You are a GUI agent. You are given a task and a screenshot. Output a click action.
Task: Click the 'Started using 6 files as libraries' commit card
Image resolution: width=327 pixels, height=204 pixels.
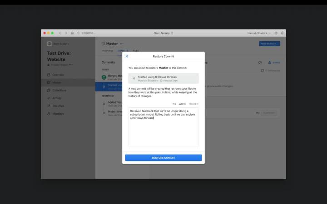(x=163, y=78)
